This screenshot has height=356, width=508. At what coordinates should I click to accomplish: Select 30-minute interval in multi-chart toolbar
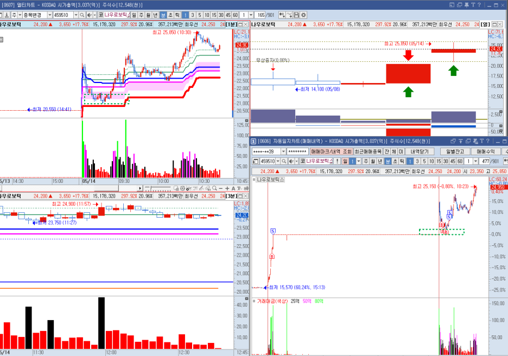(x=221, y=15)
